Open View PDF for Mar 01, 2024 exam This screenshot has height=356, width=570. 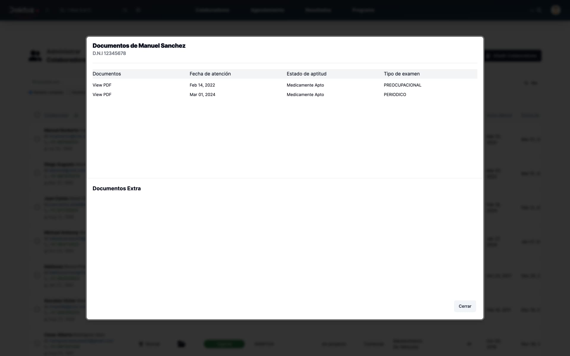(x=102, y=95)
